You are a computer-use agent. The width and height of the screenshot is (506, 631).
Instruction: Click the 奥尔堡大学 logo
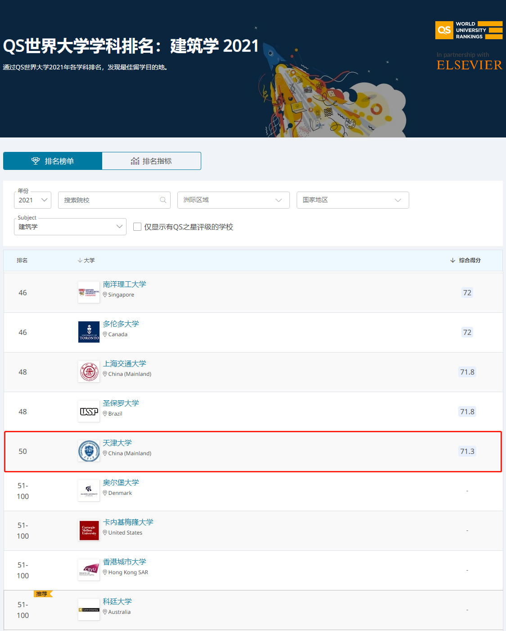pos(89,491)
